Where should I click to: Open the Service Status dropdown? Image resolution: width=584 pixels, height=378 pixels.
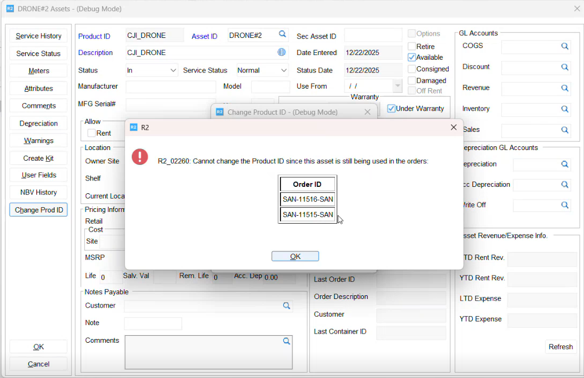tap(283, 70)
